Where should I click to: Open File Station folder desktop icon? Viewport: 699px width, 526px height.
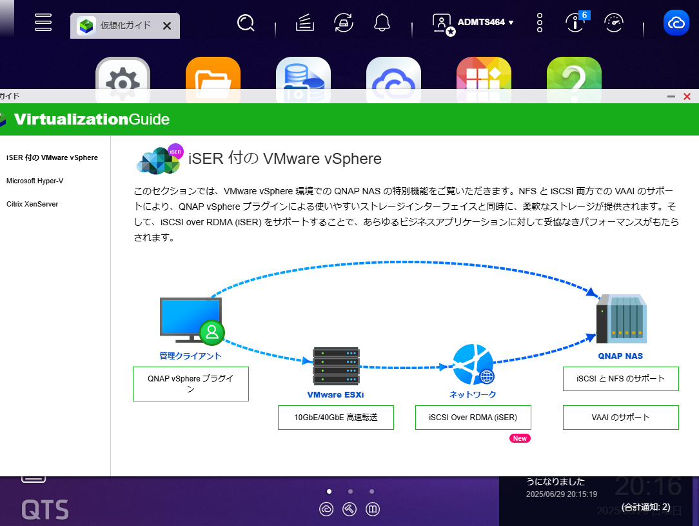click(213, 80)
